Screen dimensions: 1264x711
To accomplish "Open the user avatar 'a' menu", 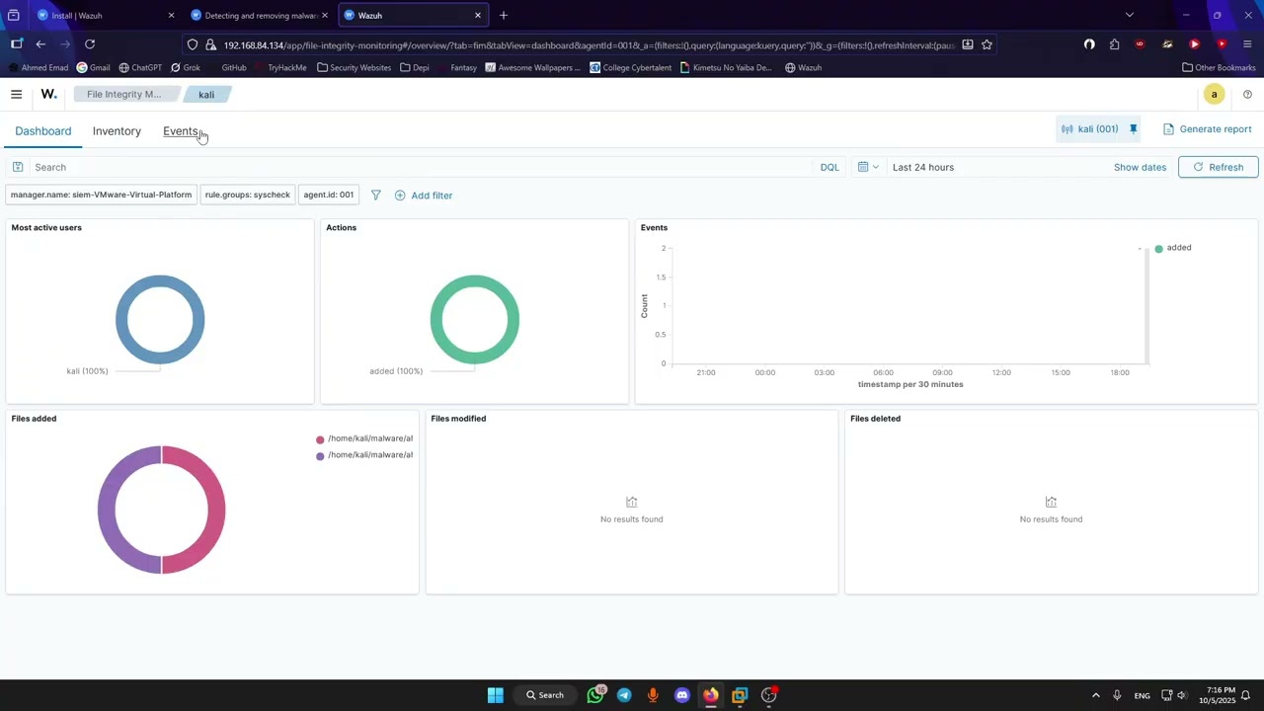I will 1214,95.
